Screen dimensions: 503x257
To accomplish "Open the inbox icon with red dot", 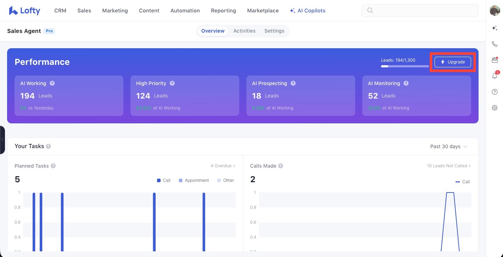I will 494,60.
